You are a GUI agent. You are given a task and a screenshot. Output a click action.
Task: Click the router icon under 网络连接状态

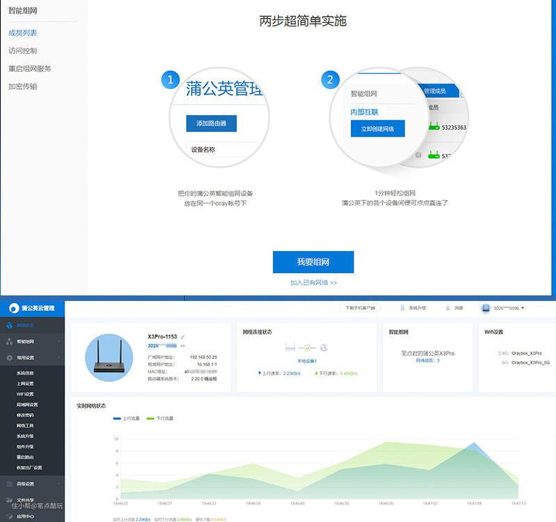coord(290,347)
